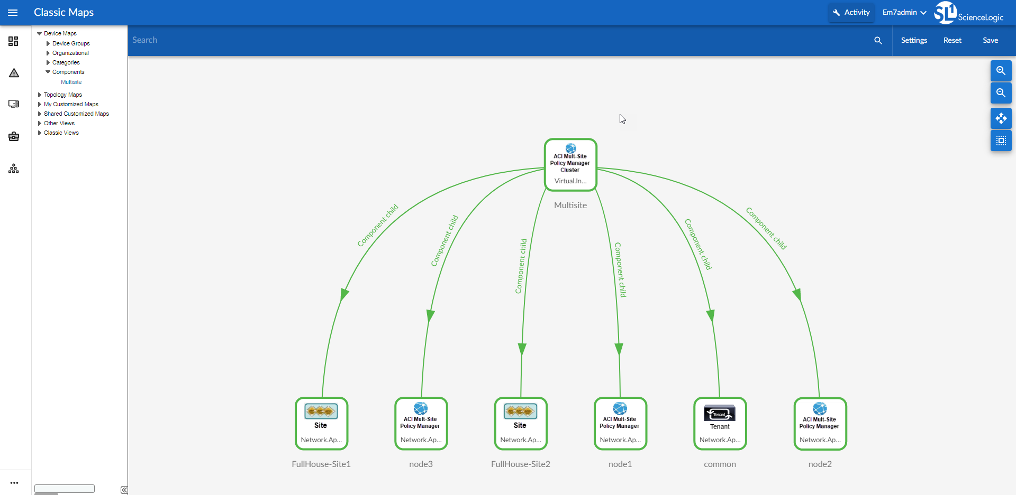Click the Activity button
The image size is (1016, 495).
[x=851, y=12]
